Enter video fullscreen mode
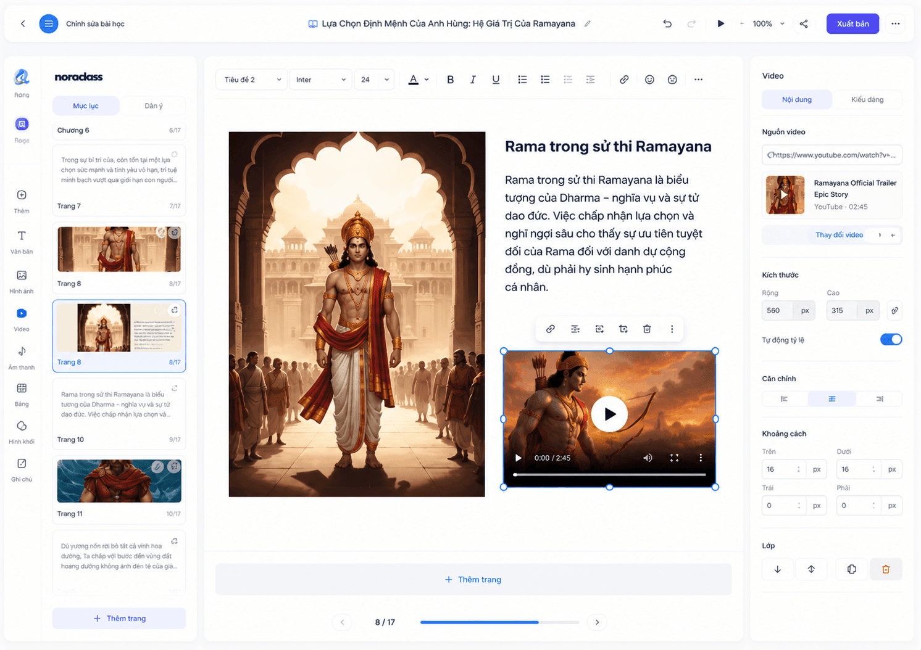 pyautogui.click(x=674, y=458)
